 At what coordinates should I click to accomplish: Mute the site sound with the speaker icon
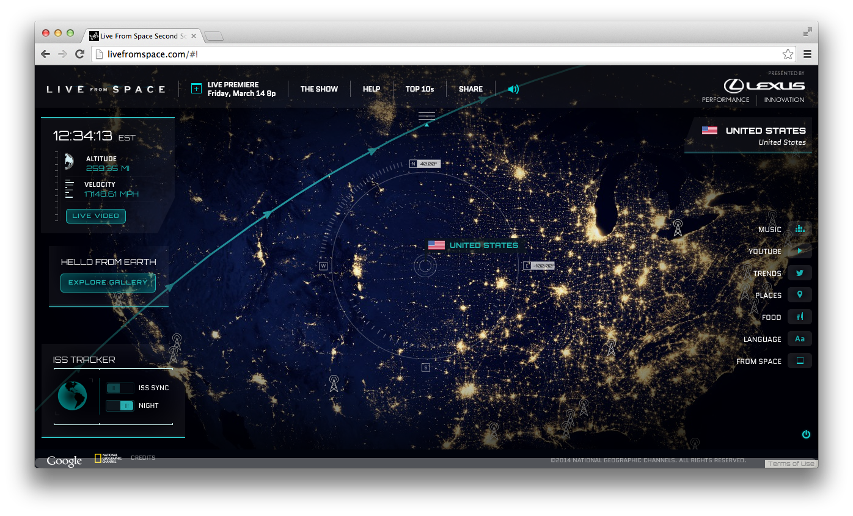coord(513,89)
